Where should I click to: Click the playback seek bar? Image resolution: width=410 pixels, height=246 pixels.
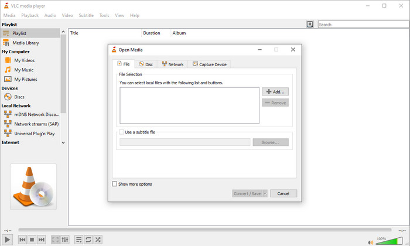[x=205, y=230]
